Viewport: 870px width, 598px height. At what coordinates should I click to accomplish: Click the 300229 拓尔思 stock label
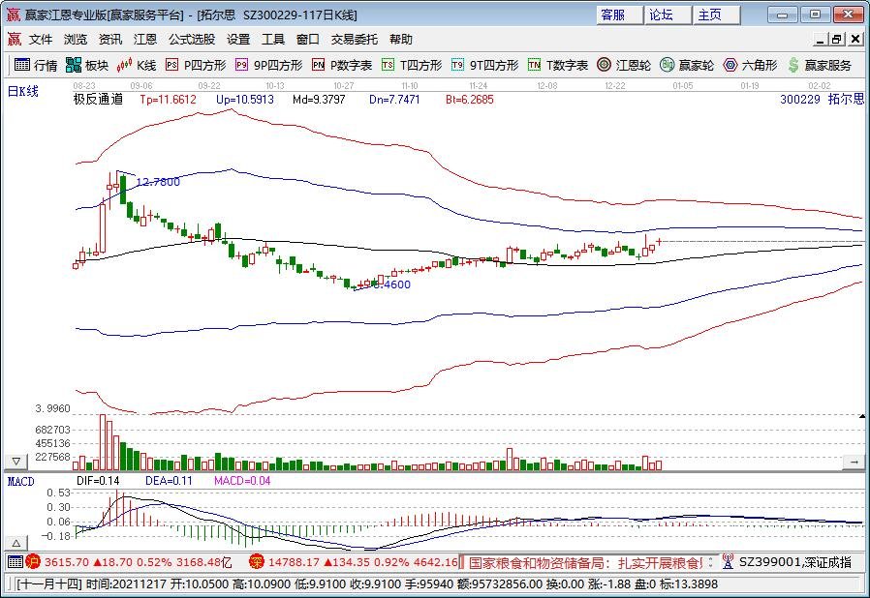(x=823, y=100)
